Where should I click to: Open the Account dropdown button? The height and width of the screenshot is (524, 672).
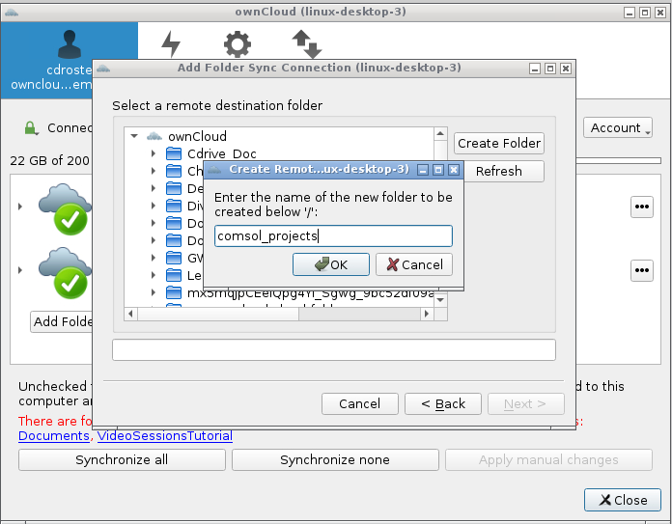point(618,127)
